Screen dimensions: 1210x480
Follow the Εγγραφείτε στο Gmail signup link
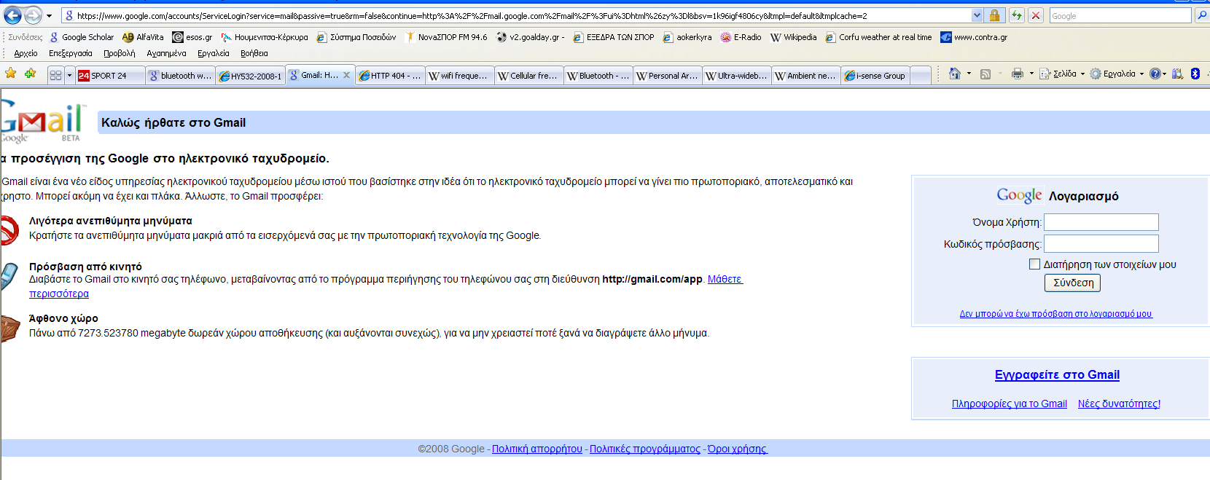tap(1057, 374)
